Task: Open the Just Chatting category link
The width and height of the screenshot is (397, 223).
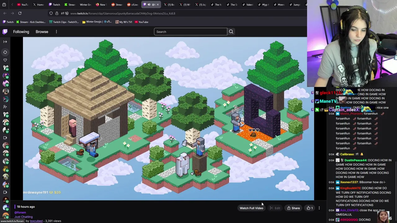Action: pyautogui.click(x=23, y=217)
